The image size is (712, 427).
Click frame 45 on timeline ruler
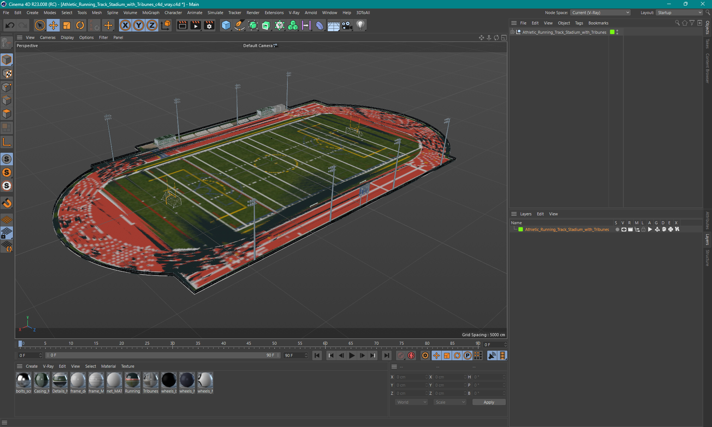(249, 344)
